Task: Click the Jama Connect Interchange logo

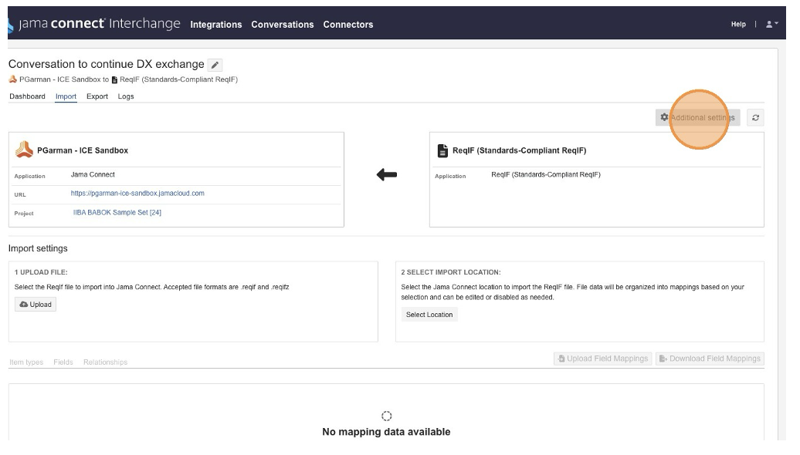Action: (94, 24)
